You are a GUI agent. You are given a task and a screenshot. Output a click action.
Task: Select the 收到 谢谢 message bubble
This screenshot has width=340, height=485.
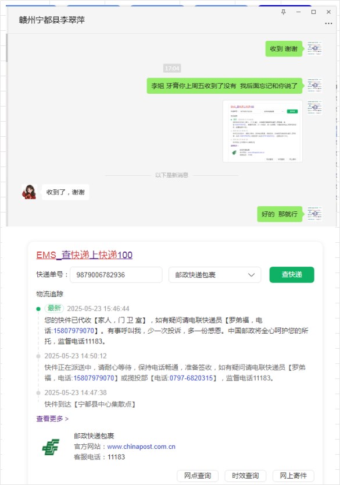pos(284,48)
